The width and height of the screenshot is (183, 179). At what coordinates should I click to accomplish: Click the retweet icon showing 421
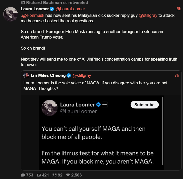pyautogui.click(x=39, y=175)
